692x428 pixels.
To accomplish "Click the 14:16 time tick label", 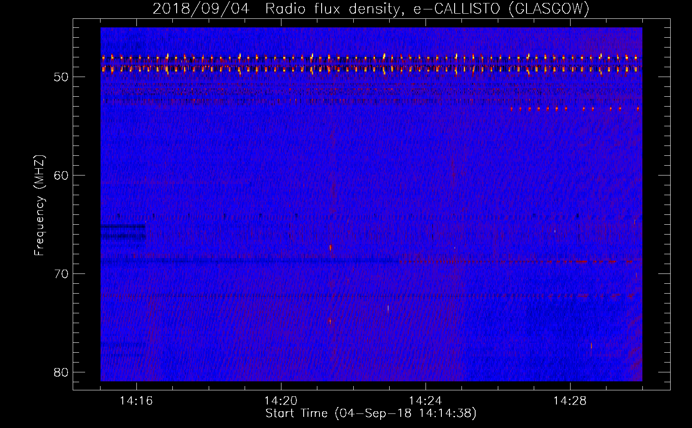I will pyautogui.click(x=136, y=401).
